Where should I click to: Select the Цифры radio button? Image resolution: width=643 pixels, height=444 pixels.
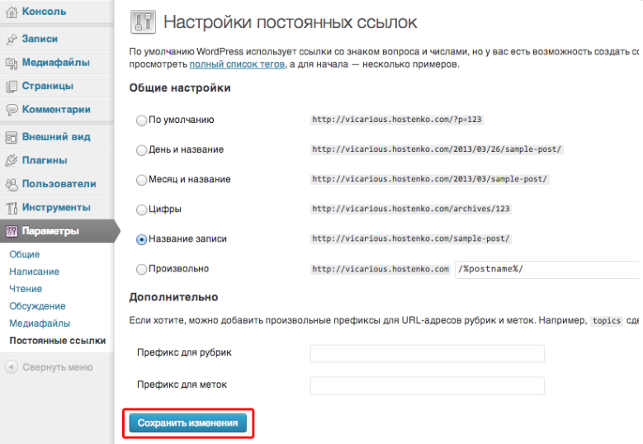(141, 210)
